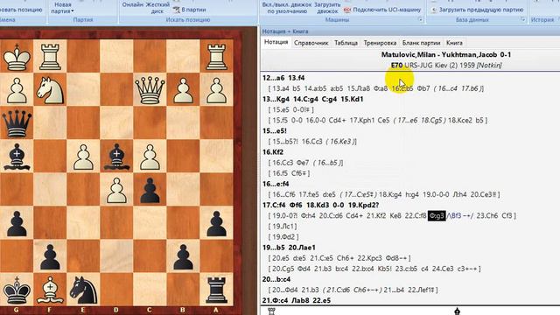
Task: Select the black king on g8
Action: pos(17,289)
